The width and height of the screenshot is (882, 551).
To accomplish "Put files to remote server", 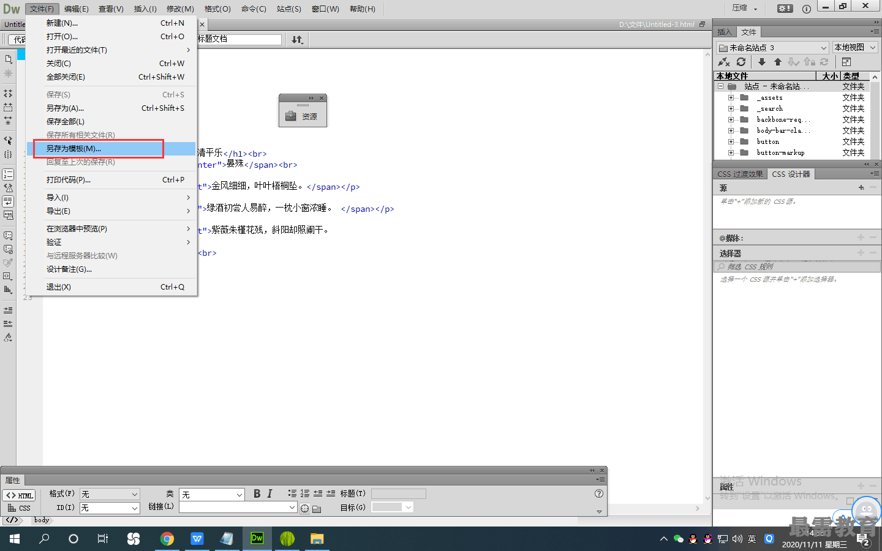I will 777,62.
